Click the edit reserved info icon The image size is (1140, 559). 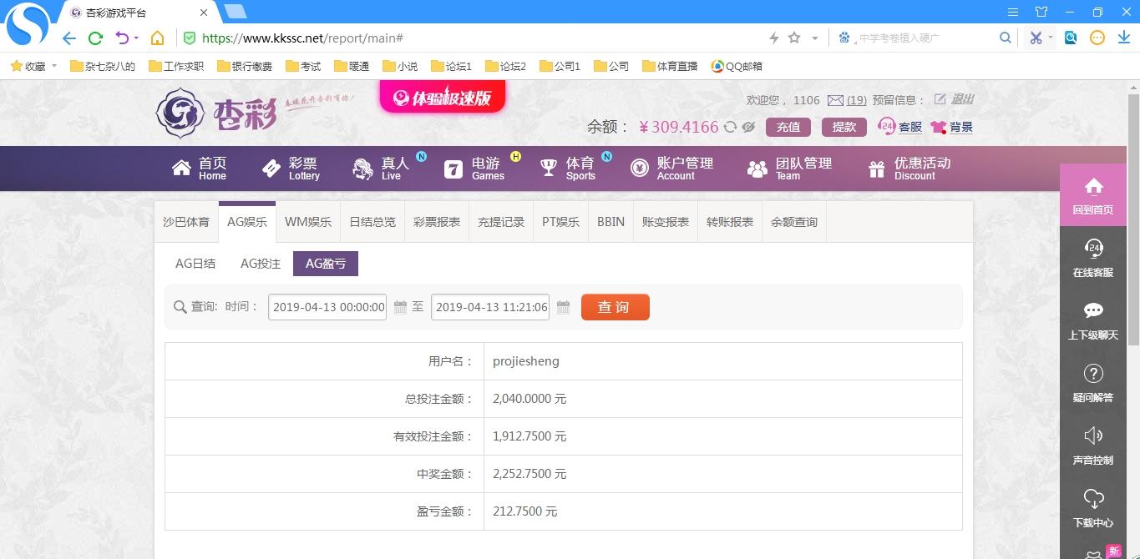[940, 99]
